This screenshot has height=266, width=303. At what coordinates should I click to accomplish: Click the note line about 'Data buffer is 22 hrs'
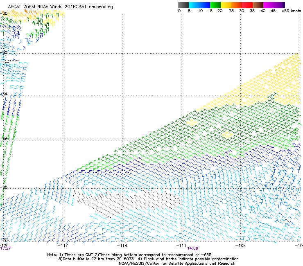(148, 259)
